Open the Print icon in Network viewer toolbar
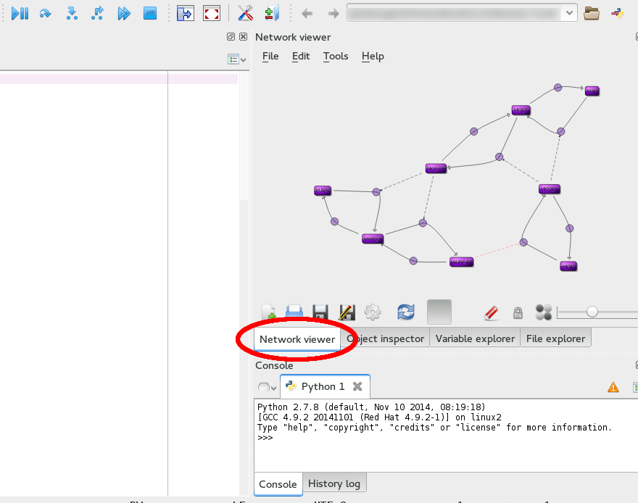This screenshot has height=503, width=638. tap(293, 312)
